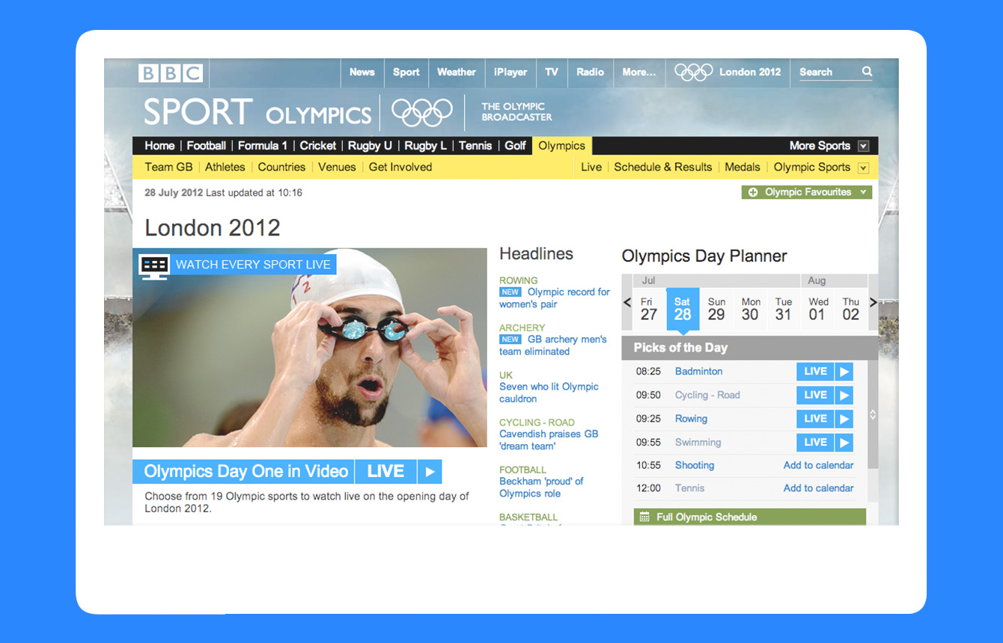
Task: Open the Shooting event link
Action: click(x=695, y=465)
